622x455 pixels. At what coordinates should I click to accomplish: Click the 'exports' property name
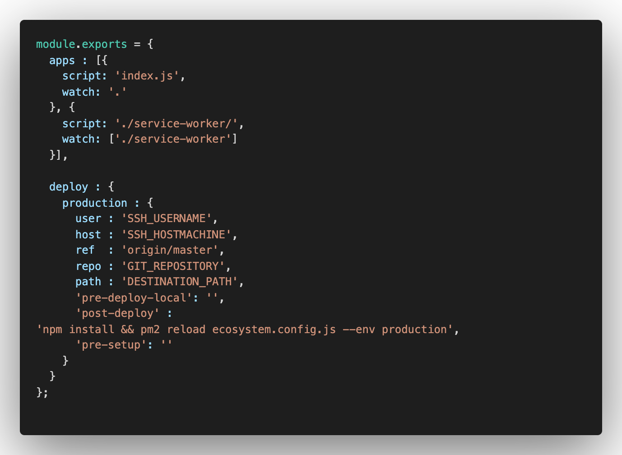click(x=104, y=44)
